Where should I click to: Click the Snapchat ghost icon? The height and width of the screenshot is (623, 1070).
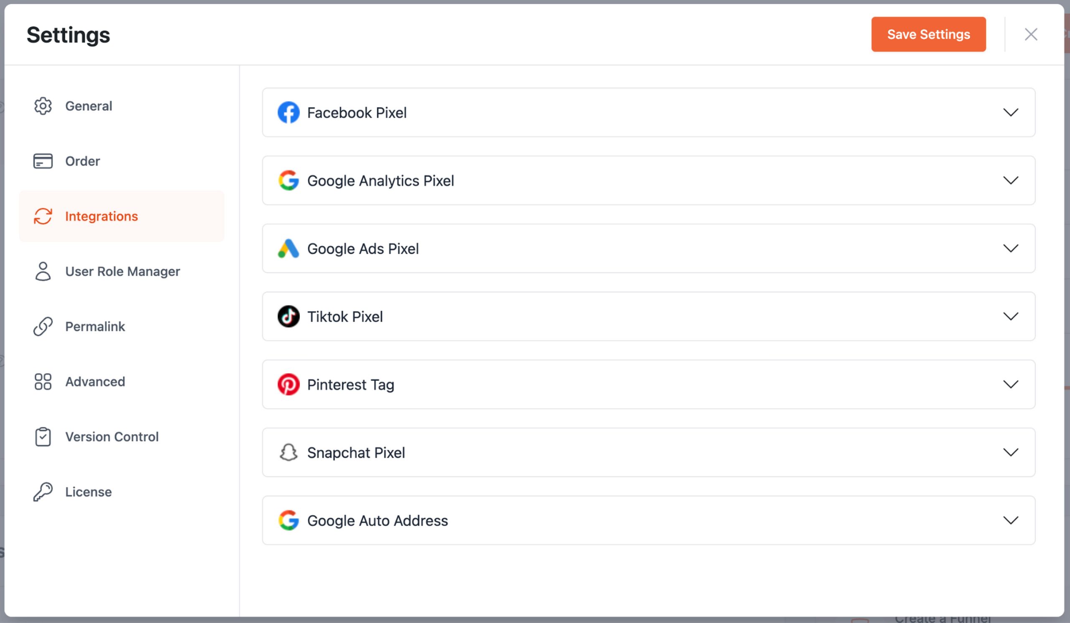point(288,453)
